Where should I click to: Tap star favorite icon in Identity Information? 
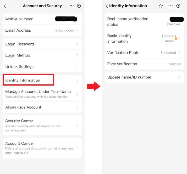point(161,6)
